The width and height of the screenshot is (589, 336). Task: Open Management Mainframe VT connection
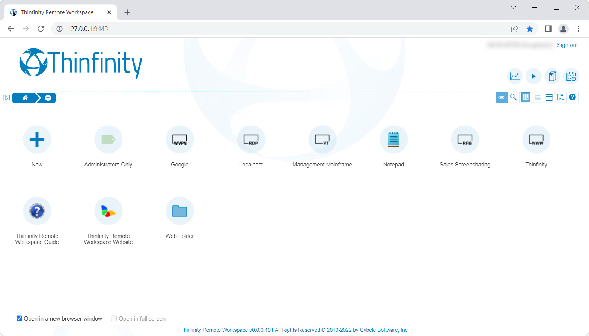322,139
